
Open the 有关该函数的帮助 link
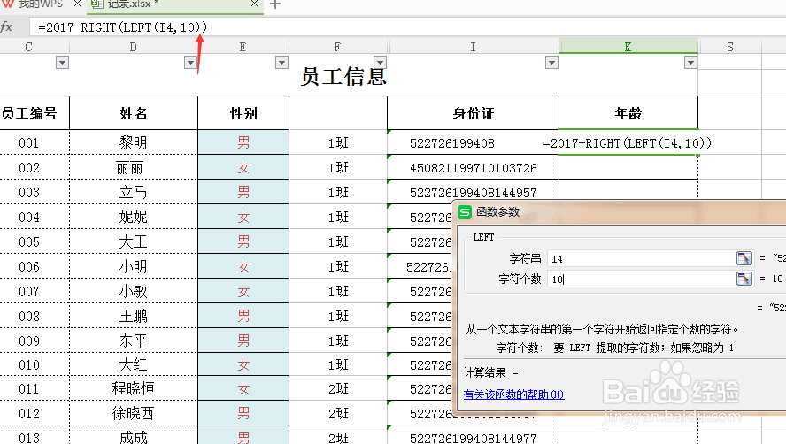(x=513, y=394)
